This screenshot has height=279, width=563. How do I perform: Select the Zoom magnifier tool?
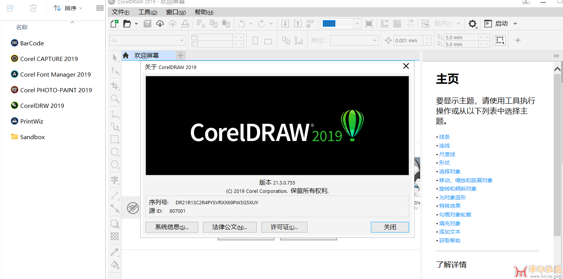coord(115,99)
